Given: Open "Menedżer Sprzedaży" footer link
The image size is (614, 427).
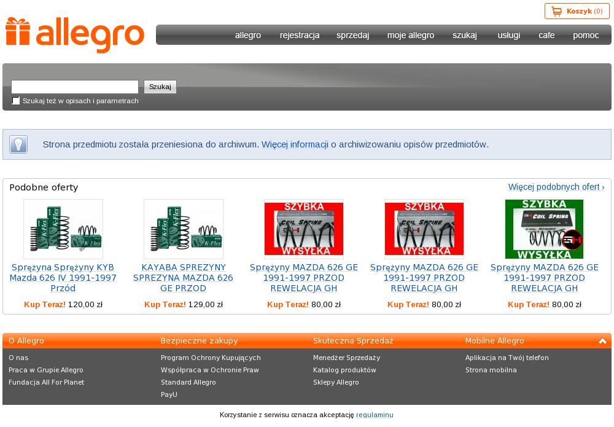Looking at the screenshot, I should (x=346, y=358).
